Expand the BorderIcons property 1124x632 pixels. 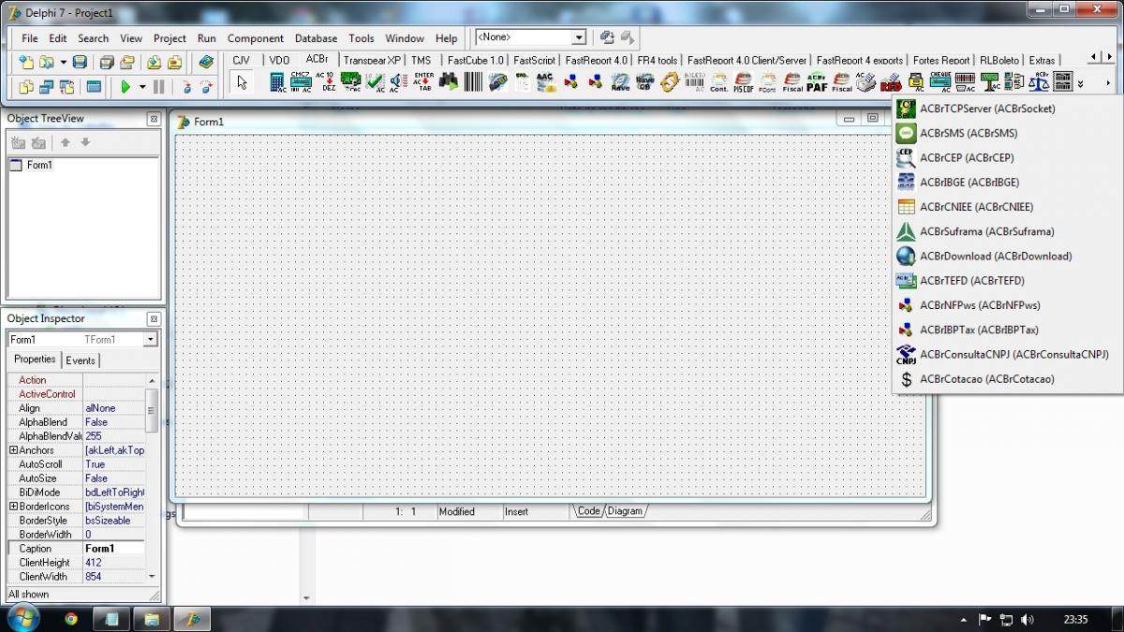coord(13,507)
